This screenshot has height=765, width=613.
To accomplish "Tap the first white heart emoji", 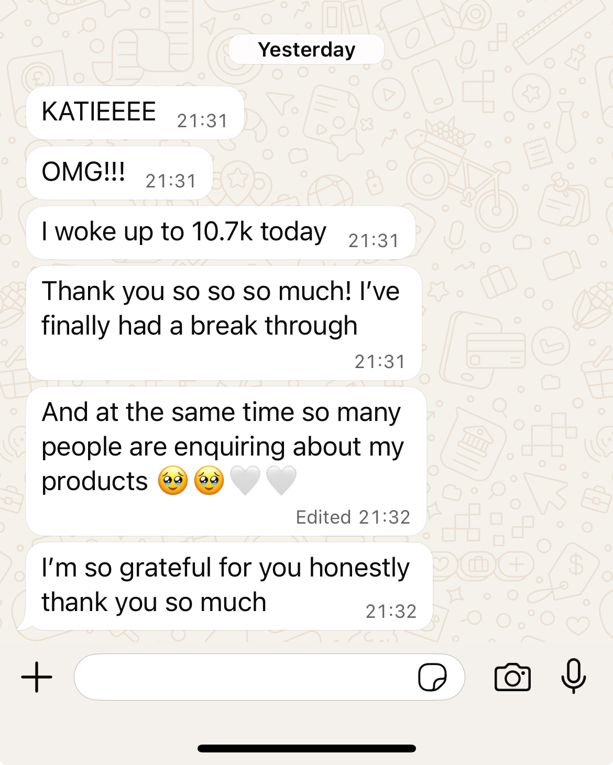I will (245, 481).
